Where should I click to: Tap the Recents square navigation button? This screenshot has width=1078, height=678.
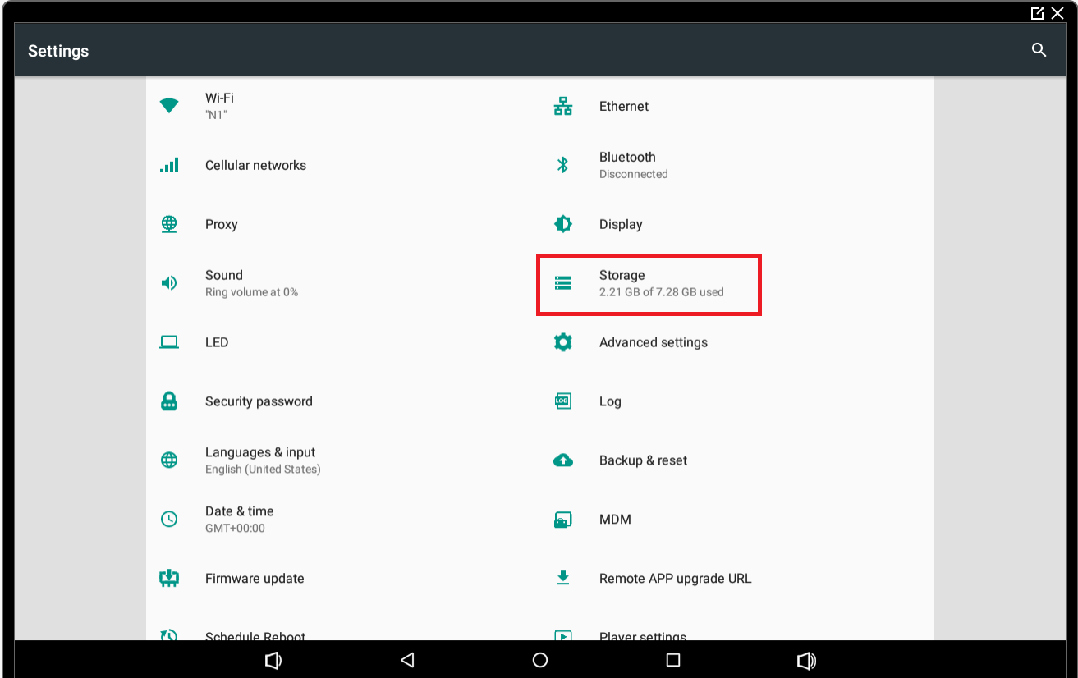pos(673,660)
